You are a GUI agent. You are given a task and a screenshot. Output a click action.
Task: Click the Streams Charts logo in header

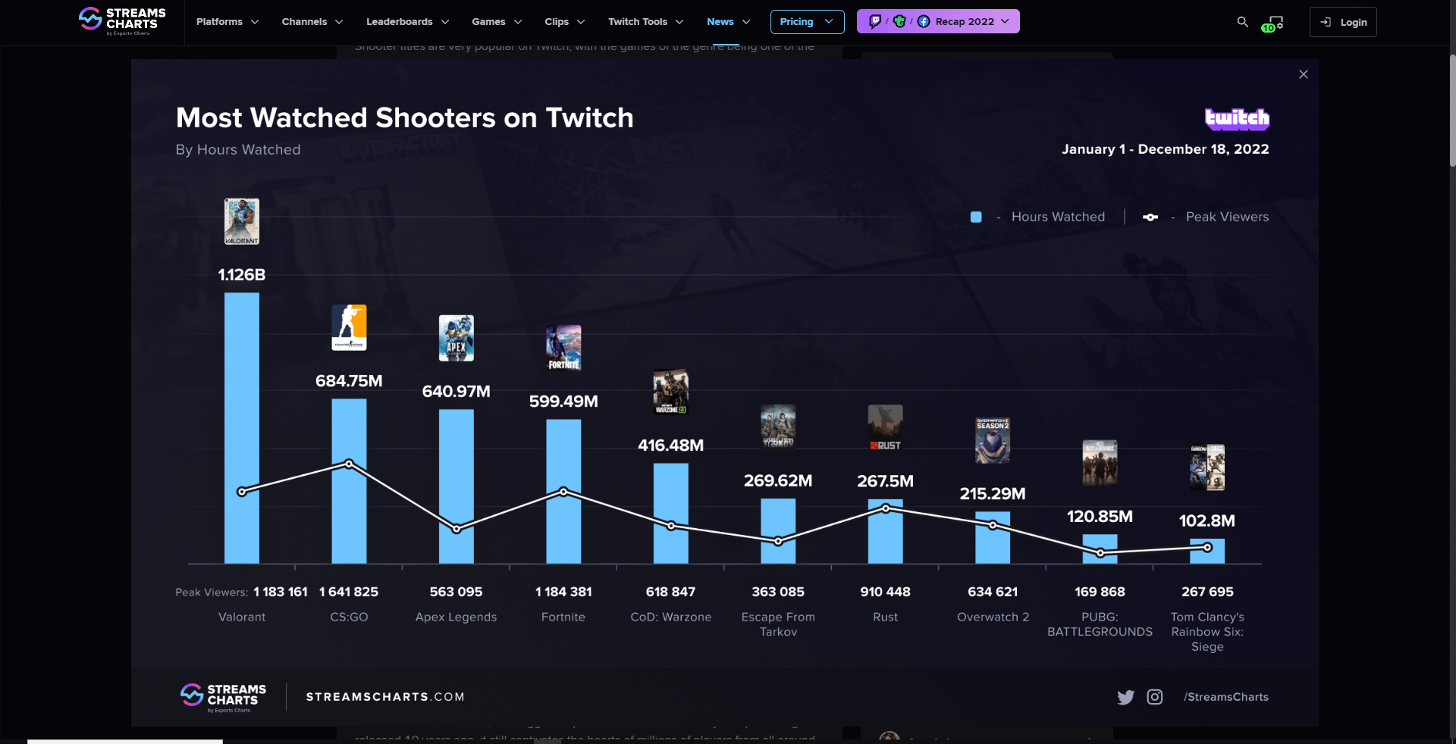122,21
